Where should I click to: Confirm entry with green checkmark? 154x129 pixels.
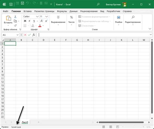[x=29, y=35]
